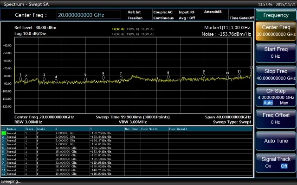Click marker 1 diamond on the trace
Image resolution: width=297 pixels, height=185 pixels.
point(20,79)
